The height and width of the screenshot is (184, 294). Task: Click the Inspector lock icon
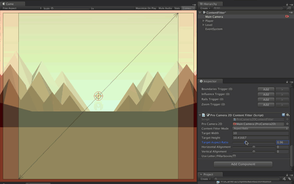pos(287,82)
